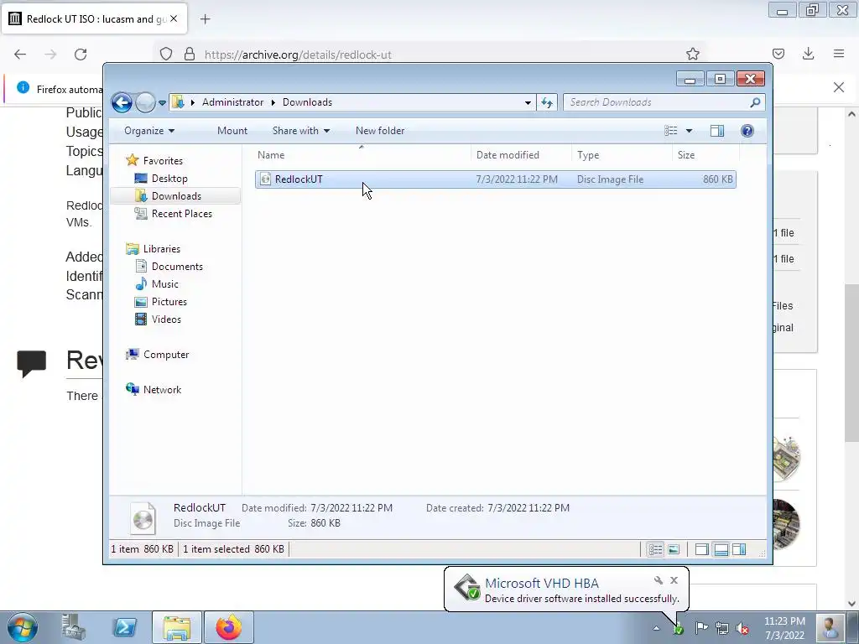Close the Redlock UT ISO tab
Viewport: 859px width, 644px height.
point(174,18)
